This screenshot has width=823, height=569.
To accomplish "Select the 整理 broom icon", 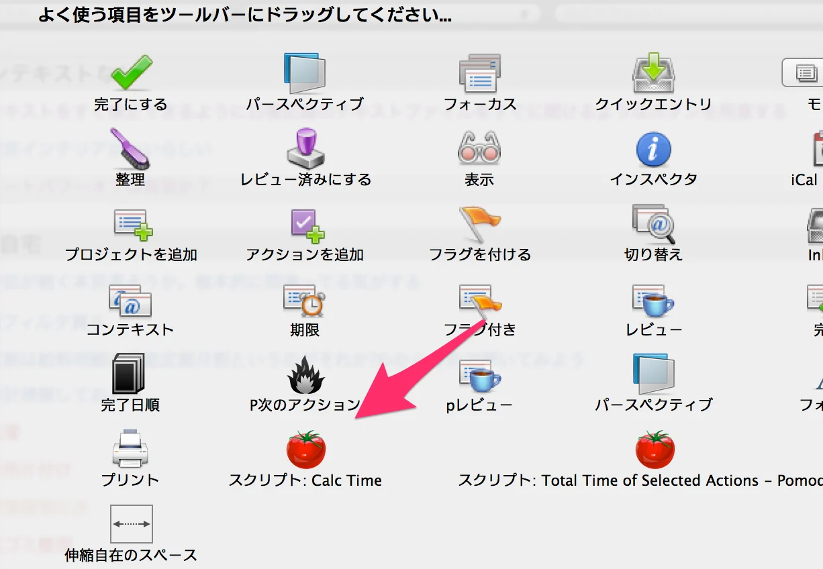I will click(131, 148).
